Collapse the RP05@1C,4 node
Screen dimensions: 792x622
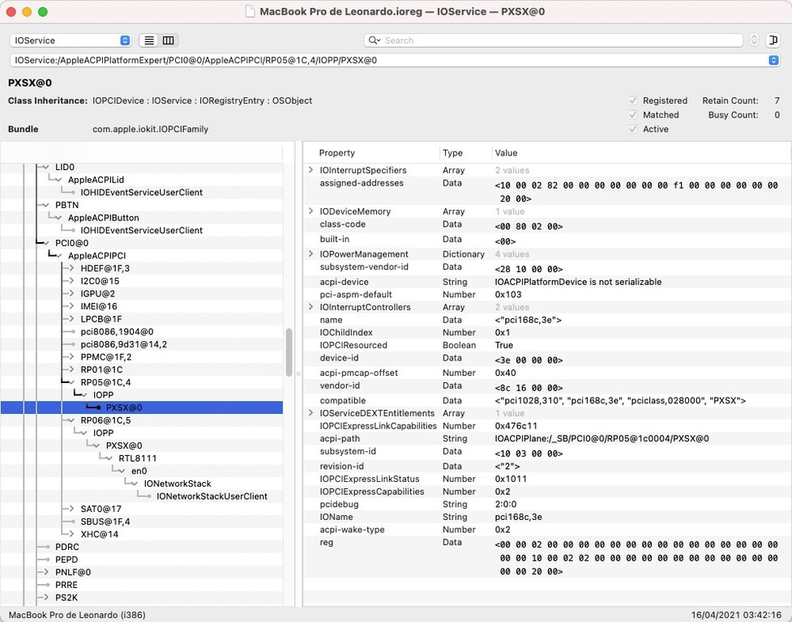pyautogui.click(x=71, y=382)
